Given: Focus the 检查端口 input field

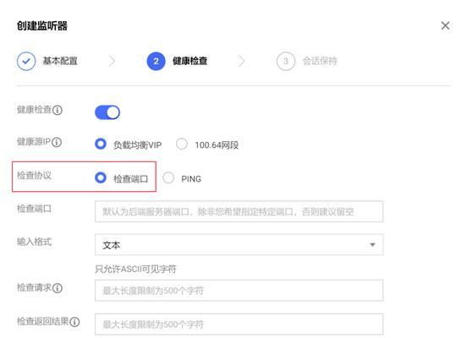Looking at the screenshot, I should pyautogui.click(x=239, y=211).
